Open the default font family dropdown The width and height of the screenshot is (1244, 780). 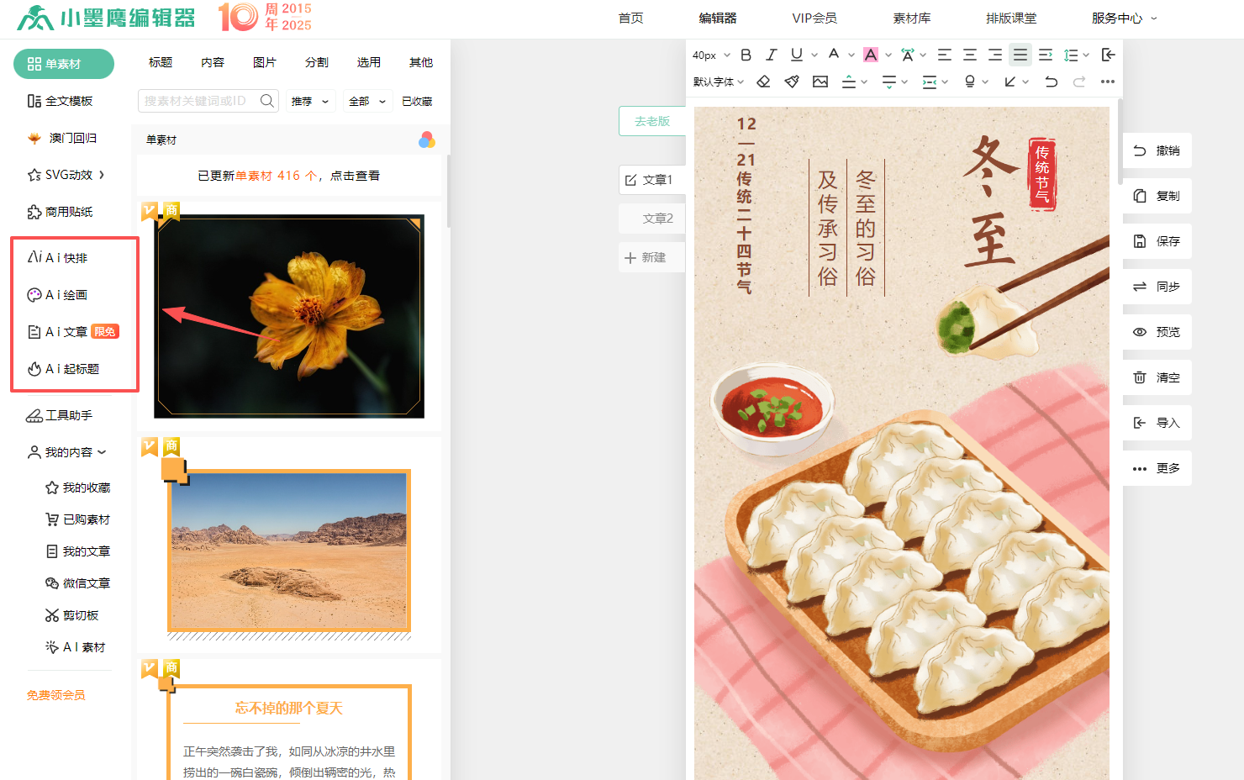(x=719, y=82)
